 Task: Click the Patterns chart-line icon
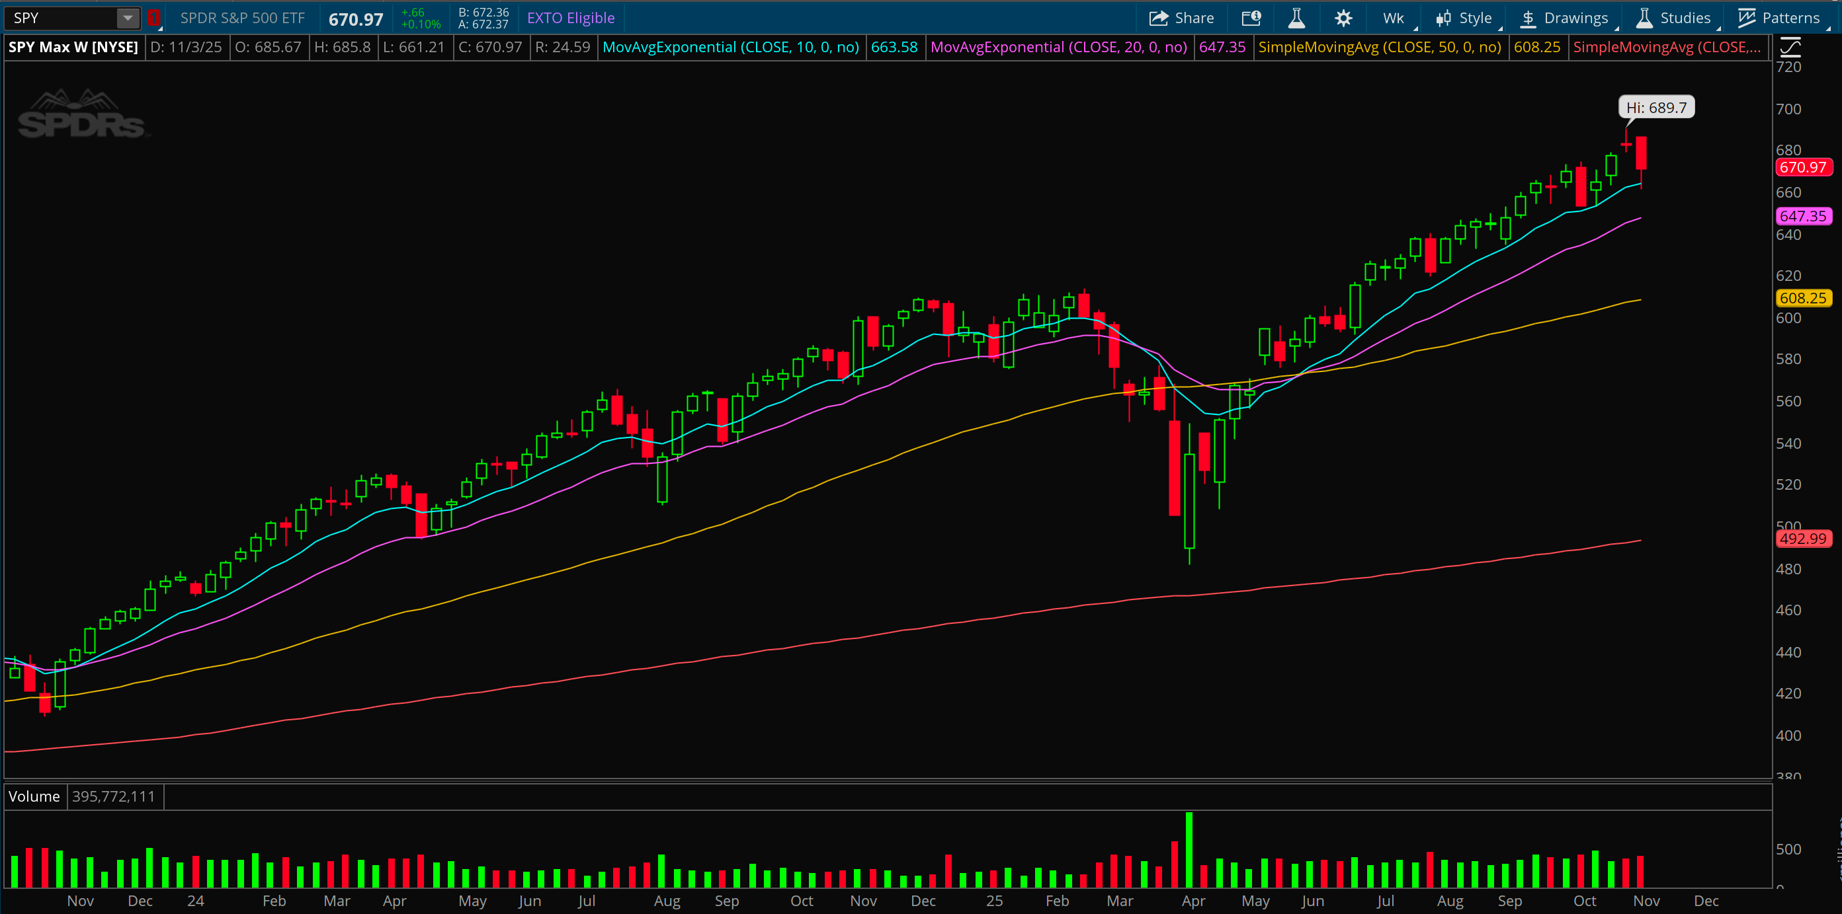point(1746,18)
